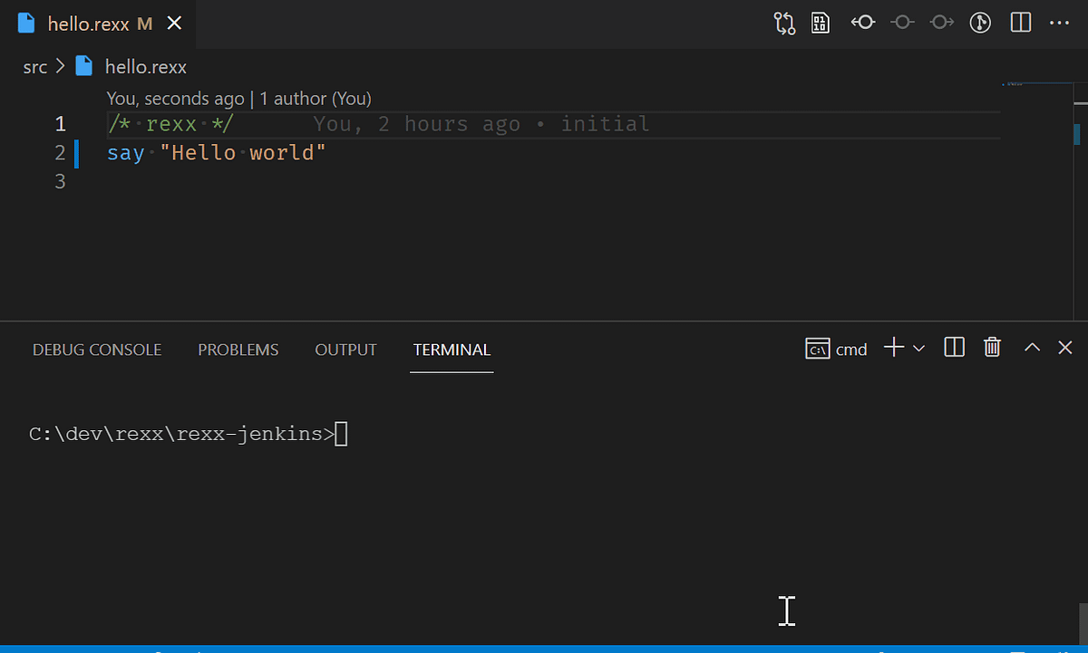Image resolution: width=1088 pixels, height=653 pixels.
Task: Click the inline blame 'initial' annotation
Action: point(605,123)
